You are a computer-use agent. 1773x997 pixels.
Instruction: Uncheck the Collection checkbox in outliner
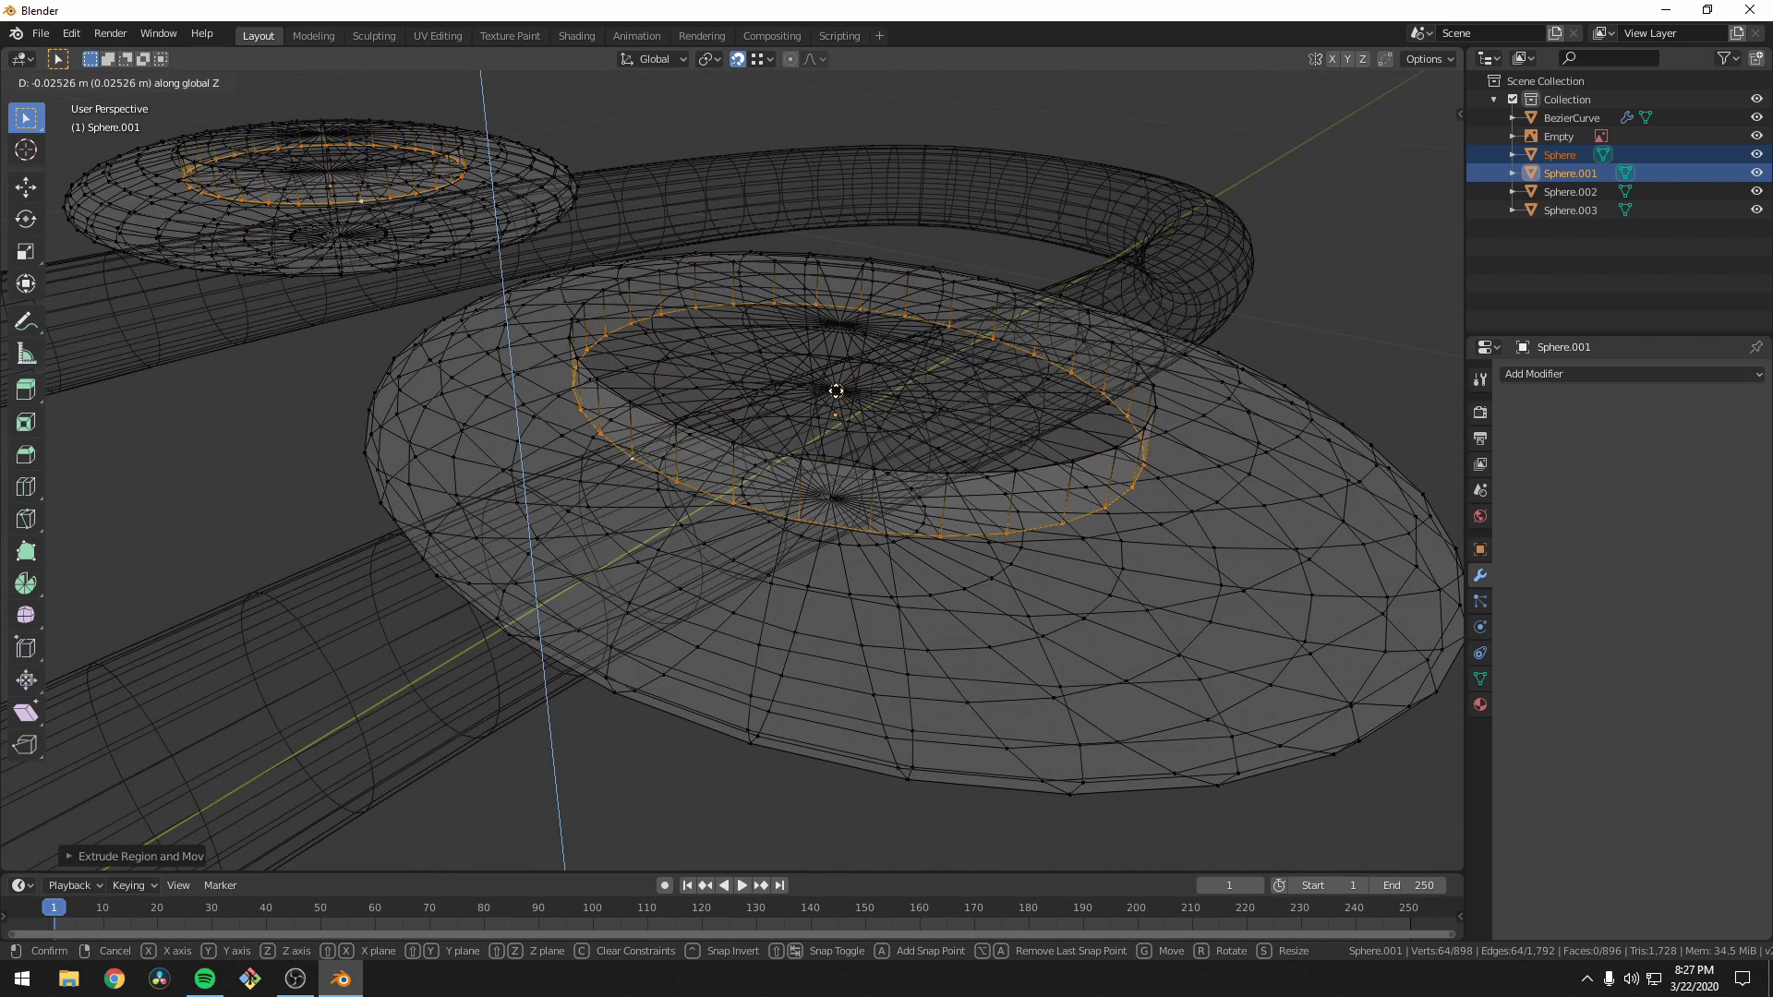click(x=1511, y=99)
